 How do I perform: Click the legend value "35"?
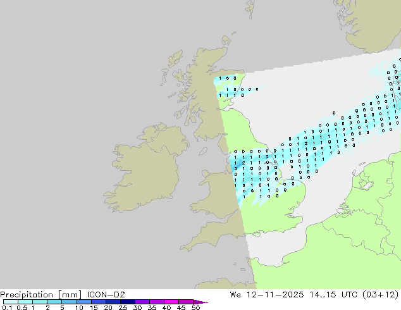152,307
